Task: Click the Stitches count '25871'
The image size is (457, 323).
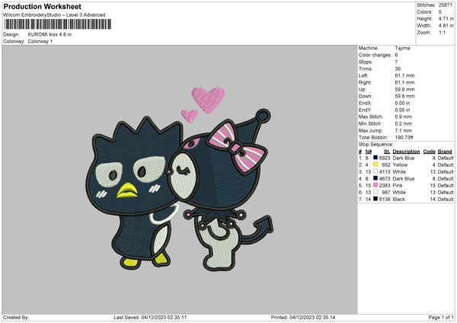Action: point(446,5)
